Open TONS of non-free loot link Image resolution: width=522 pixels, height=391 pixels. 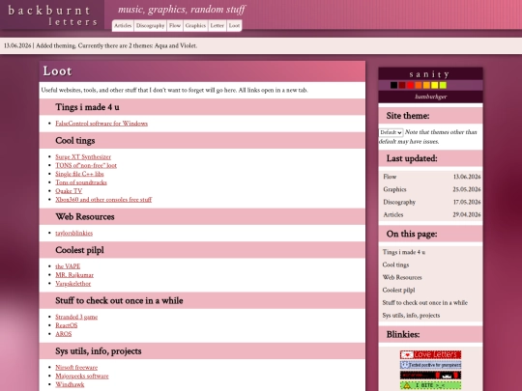click(x=86, y=165)
